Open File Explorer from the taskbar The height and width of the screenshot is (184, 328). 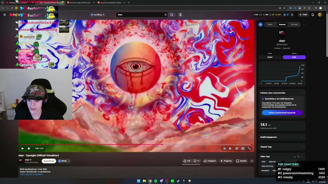point(144,181)
